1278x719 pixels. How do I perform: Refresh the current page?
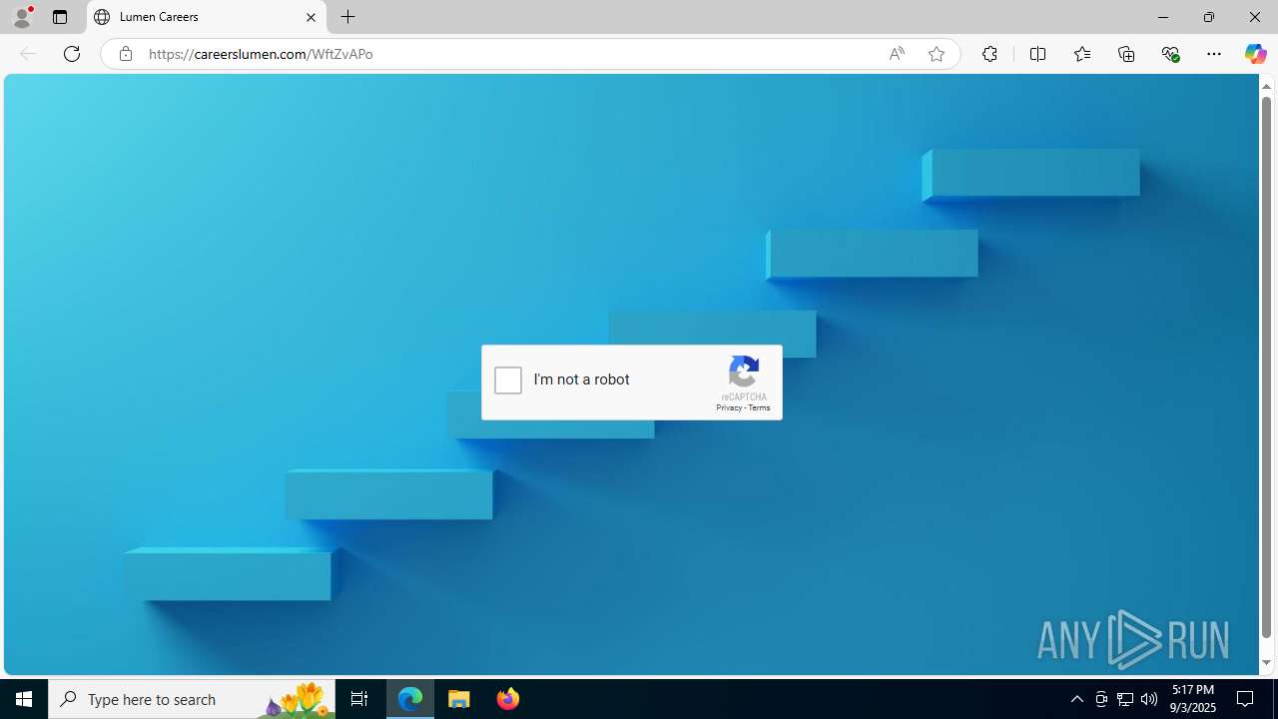(72, 54)
